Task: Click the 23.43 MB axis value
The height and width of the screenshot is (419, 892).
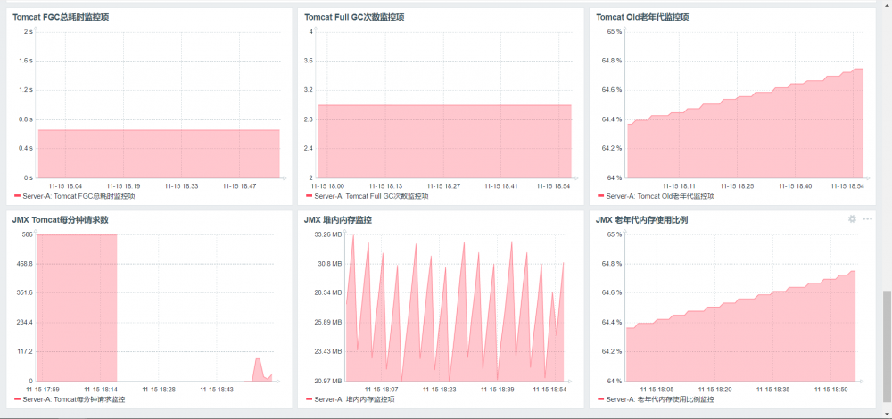Action: [x=327, y=351]
